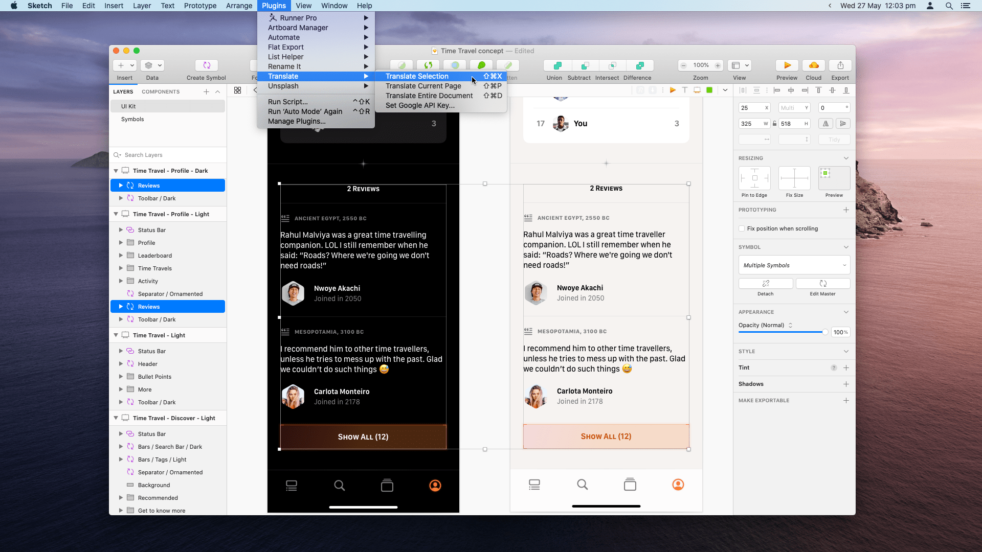982x552 pixels.
Task: Open the View options dropdown
Action: (746, 65)
